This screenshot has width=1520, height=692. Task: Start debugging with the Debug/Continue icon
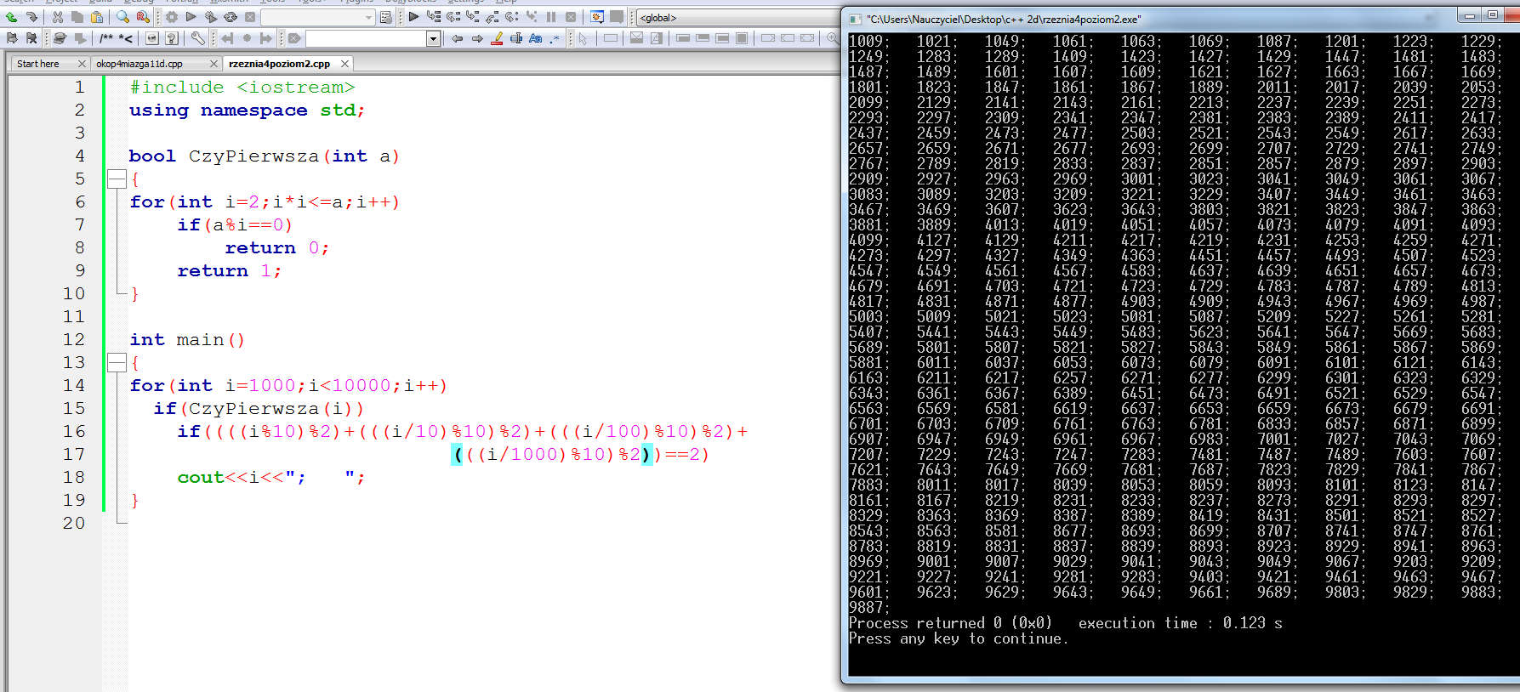(x=414, y=17)
